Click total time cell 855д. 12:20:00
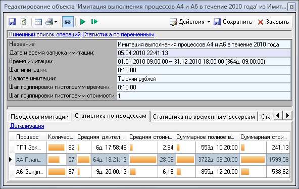 point(217,172)
